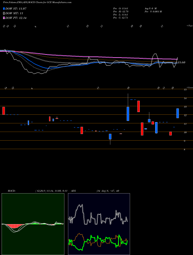Select the 'DOW ST: 11.07' legend text
193x255 pixels.
(16, 8)
